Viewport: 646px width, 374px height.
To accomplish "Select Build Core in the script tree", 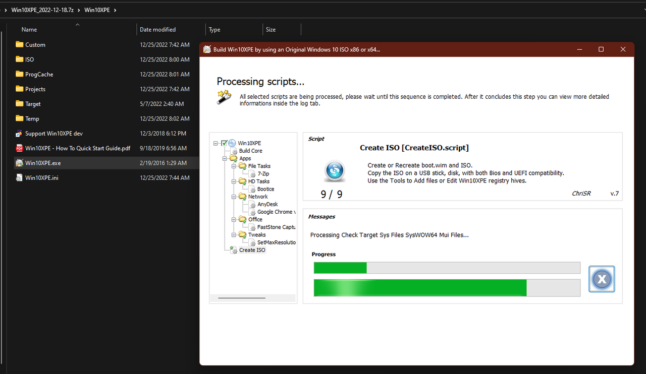I will tap(251, 151).
